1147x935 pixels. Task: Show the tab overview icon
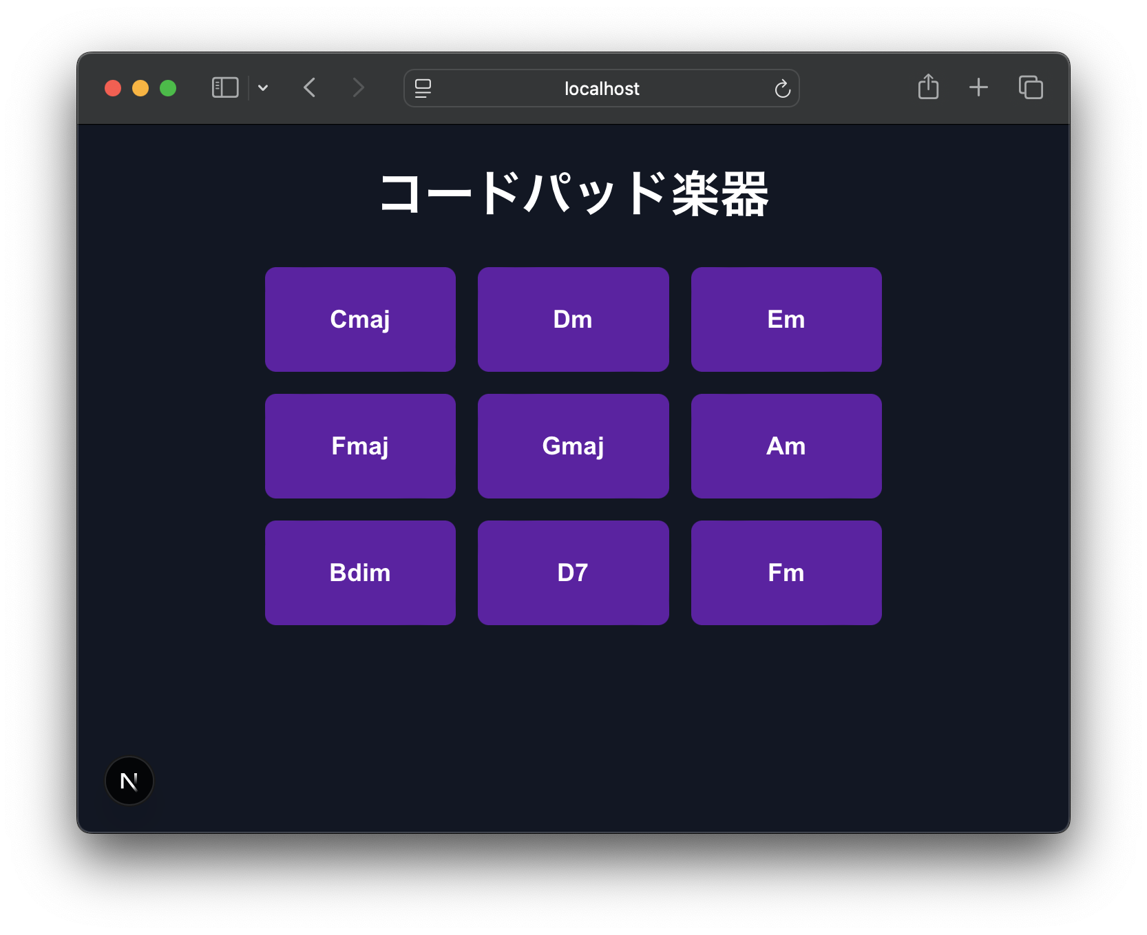pyautogui.click(x=1031, y=87)
